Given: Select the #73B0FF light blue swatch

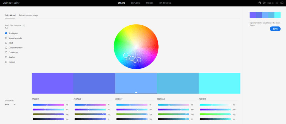Looking at the screenshot, I should pyautogui.click(x=136, y=83).
